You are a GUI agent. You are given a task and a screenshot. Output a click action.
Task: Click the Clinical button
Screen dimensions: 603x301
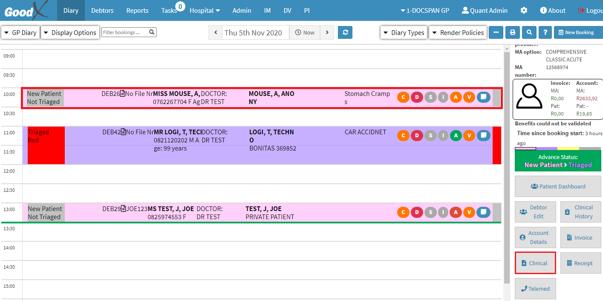[535, 263]
